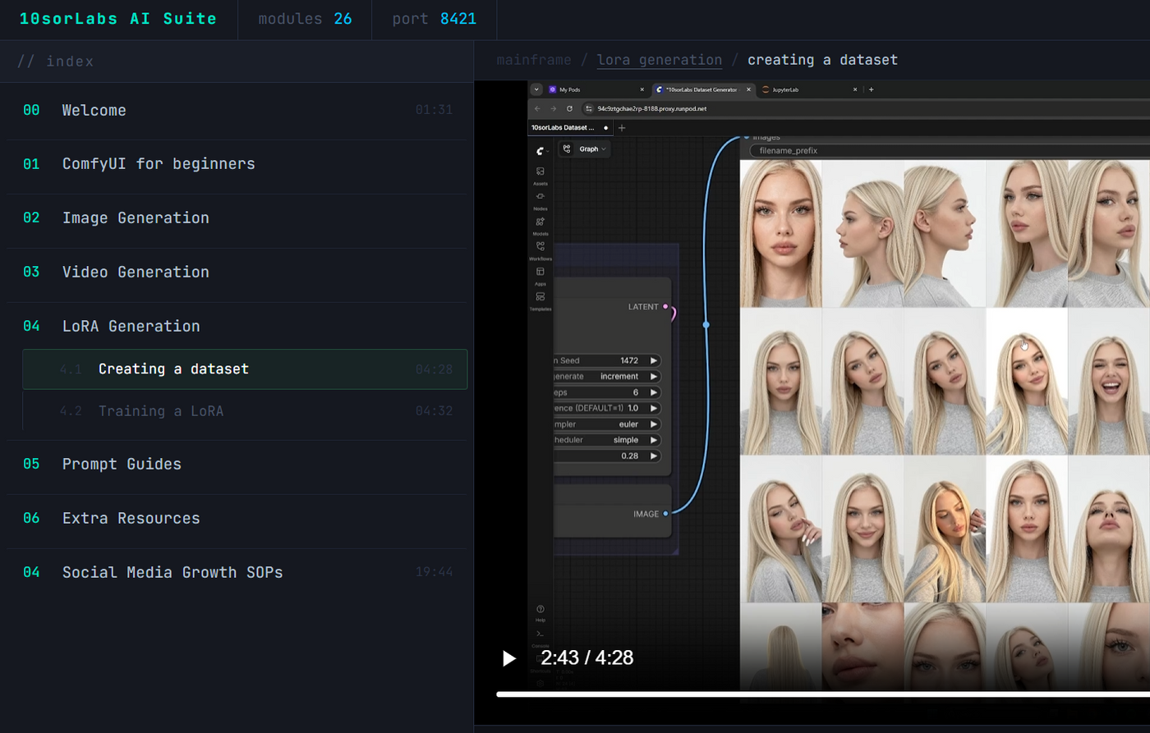Increase the DEFAULT=1 1.0 value arrow
1150x733 pixels.
tap(654, 408)
